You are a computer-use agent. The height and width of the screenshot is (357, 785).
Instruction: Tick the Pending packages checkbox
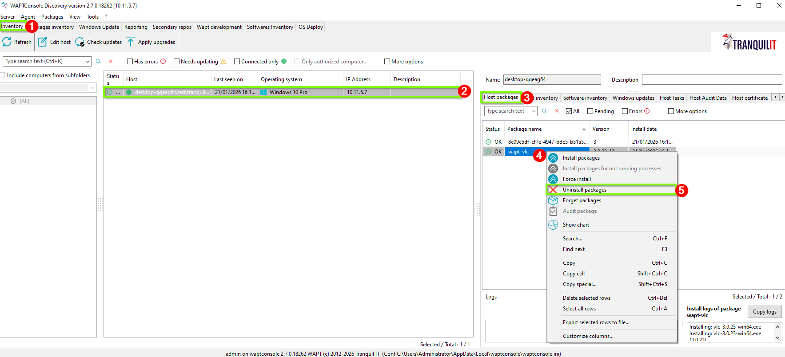point(590,111)
